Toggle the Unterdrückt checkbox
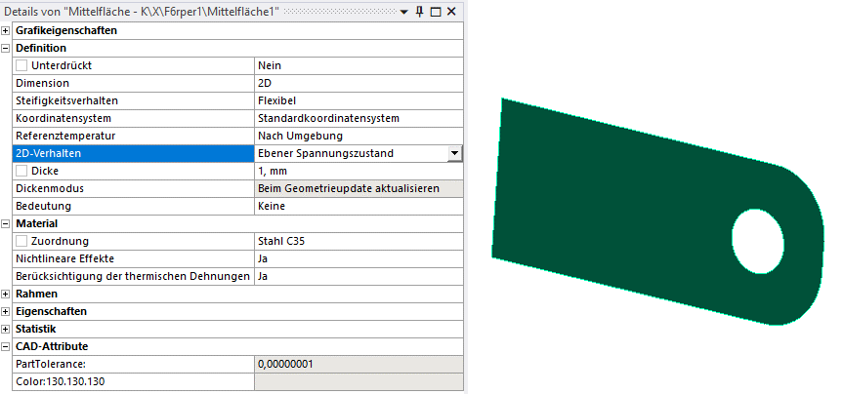The width and height of the screenshot is (844, 394). coord(21,65)
